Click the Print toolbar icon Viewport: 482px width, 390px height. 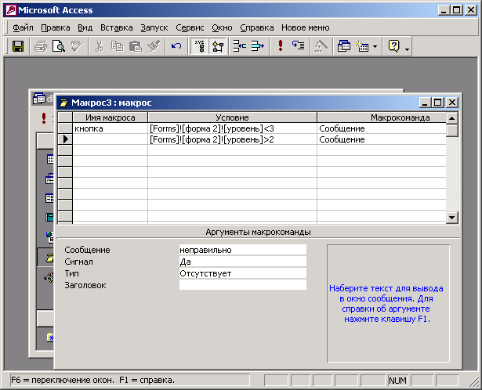coord(41,46)
